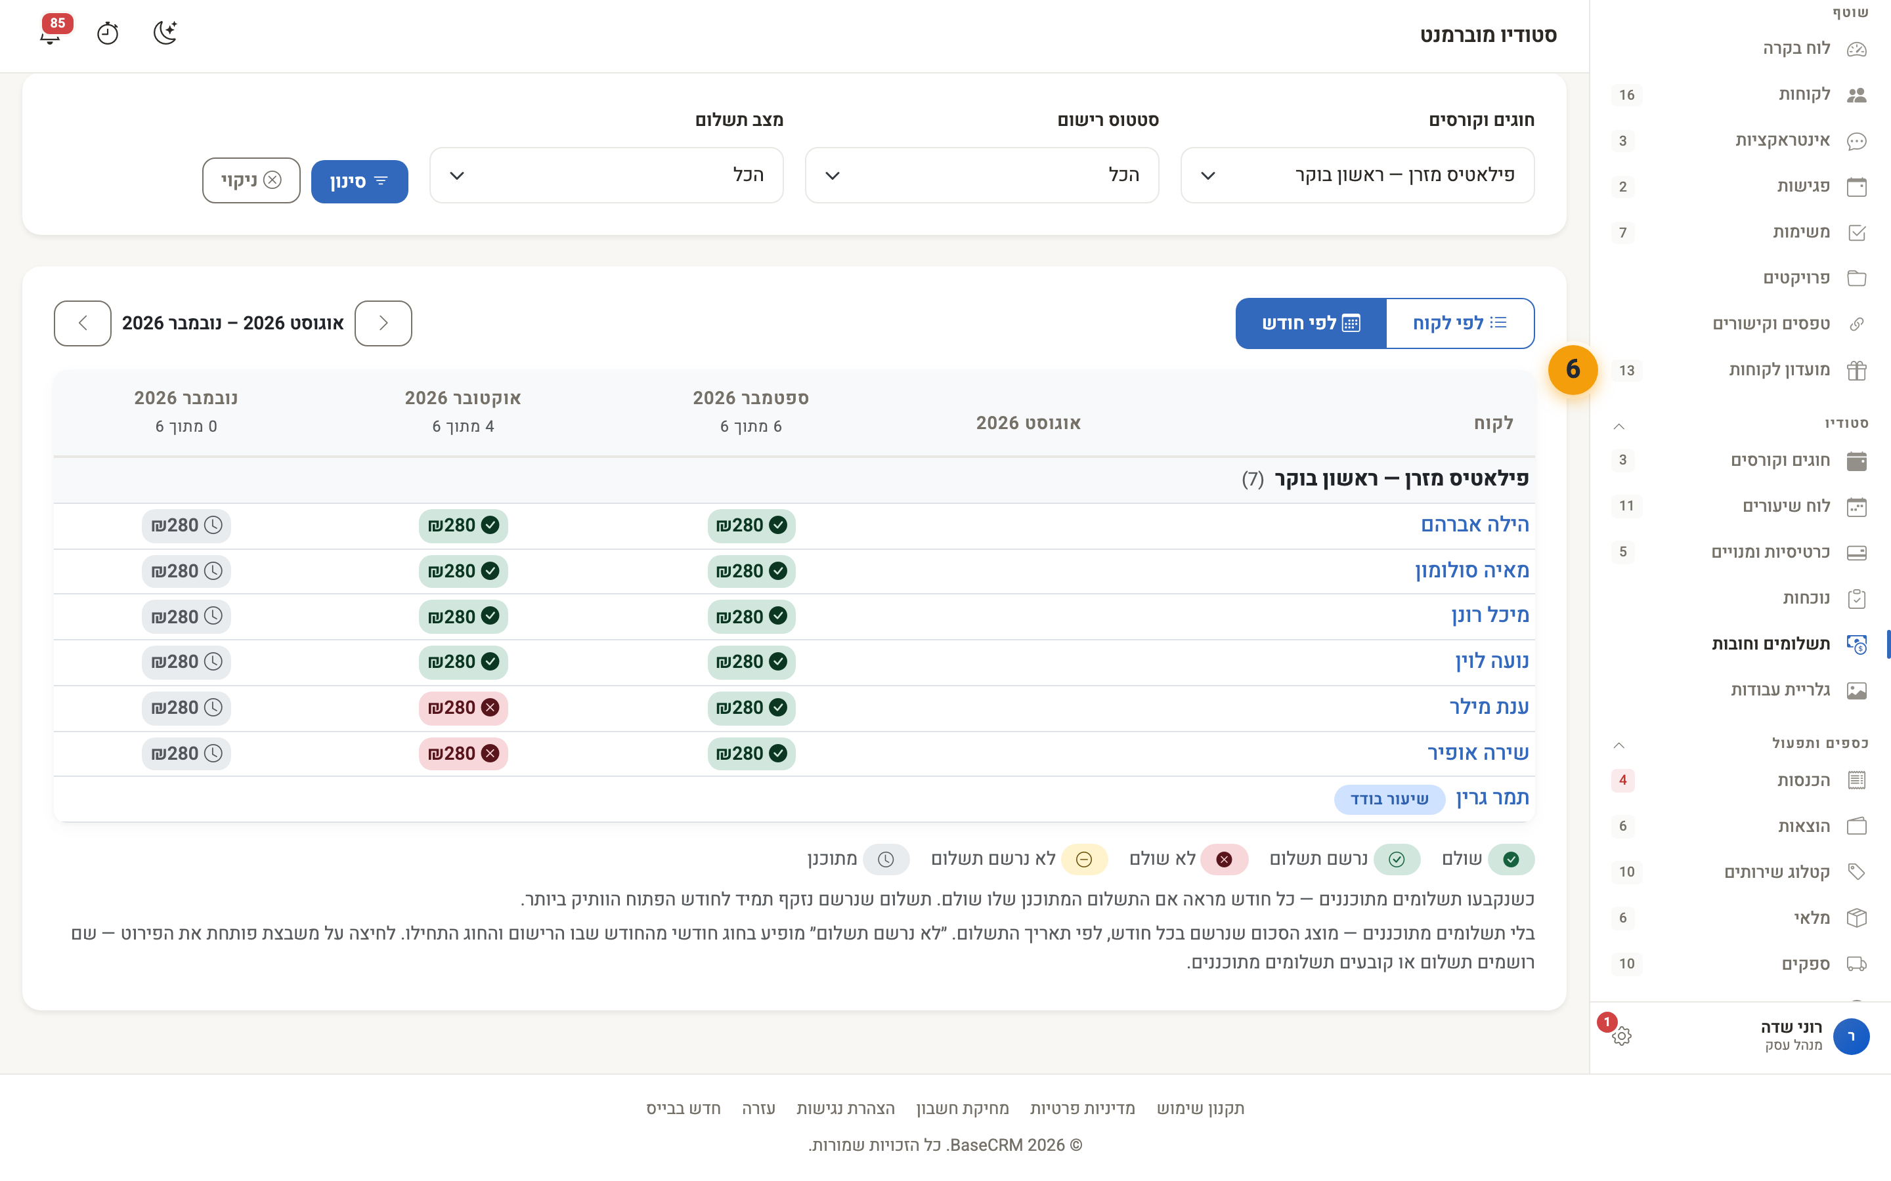Open the סטטוס רישום dropdown

(982, 175)
